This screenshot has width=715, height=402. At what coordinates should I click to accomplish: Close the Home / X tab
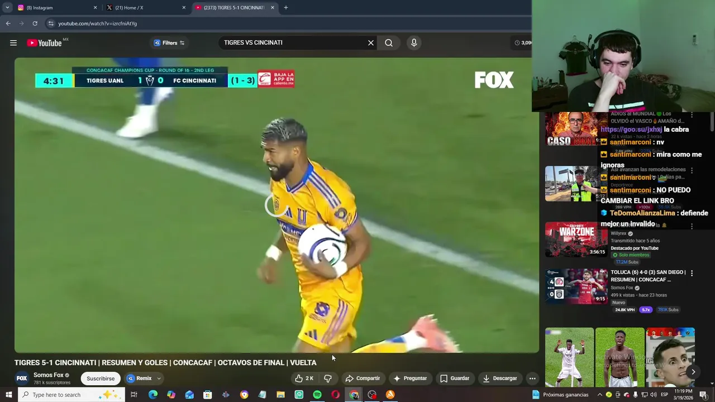tap(184, 8)
